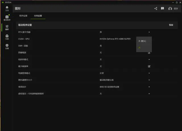The image size is (182, 131).
Task: Expand the 虚拟现实 variable rate supersampling dropdown
Action: pyautogui.click(x=149, y=94)
